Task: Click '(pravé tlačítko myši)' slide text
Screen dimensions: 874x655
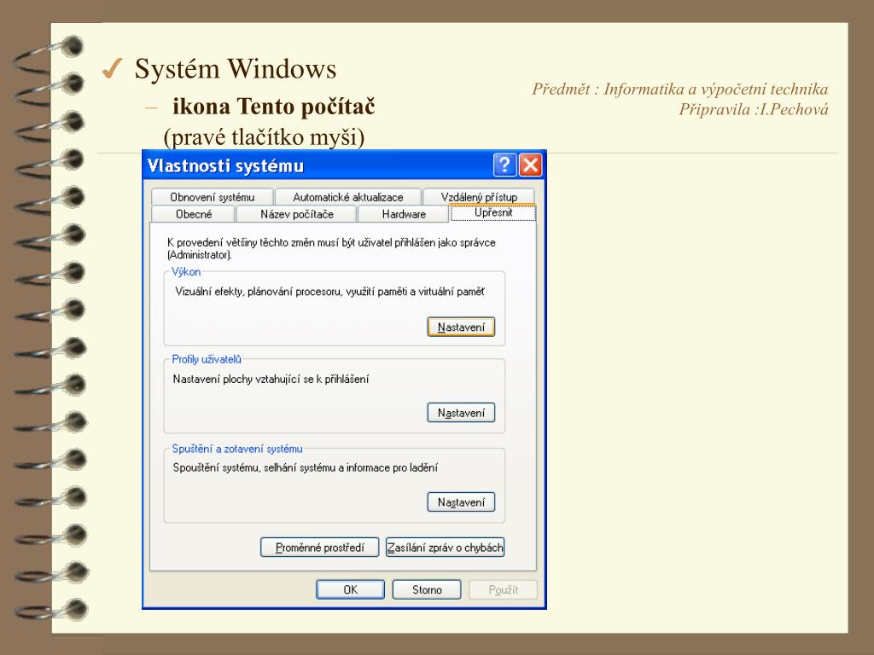Action: click(x=265, y=137)
